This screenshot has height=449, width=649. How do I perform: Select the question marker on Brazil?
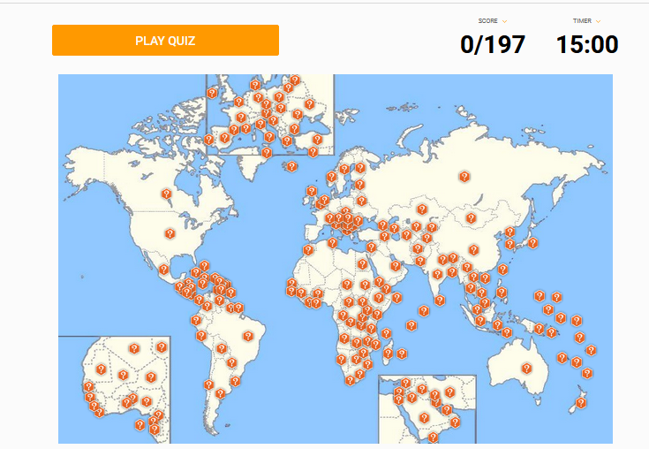248,336
